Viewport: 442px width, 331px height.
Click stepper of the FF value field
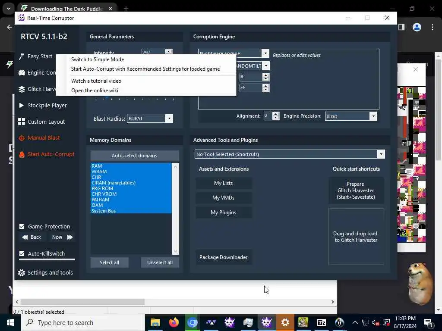coord(265,88)
